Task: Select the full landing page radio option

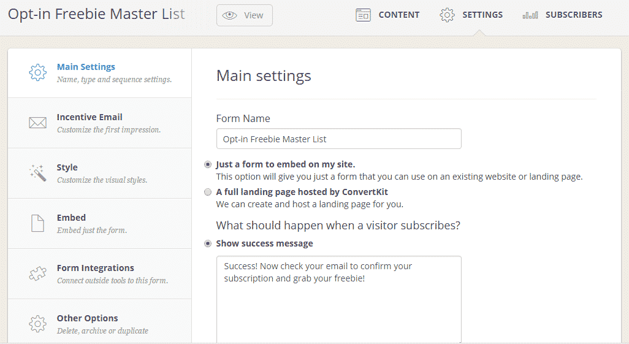Action: (208, 192)
